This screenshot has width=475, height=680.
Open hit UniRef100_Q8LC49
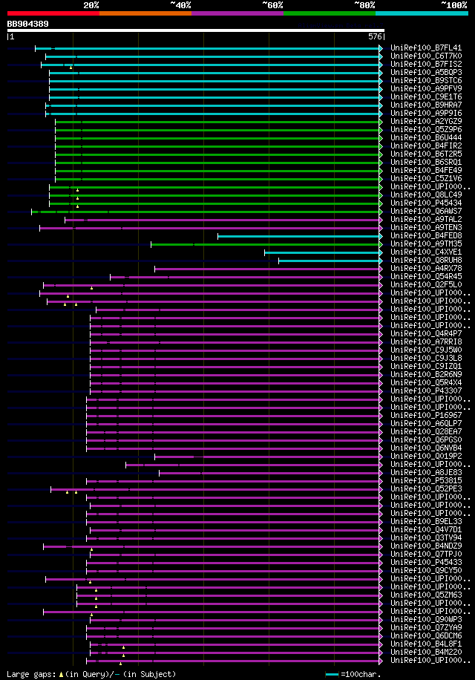coord(426,194)
